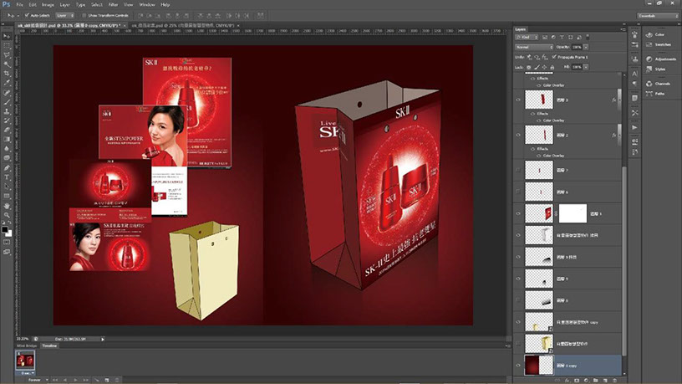
Task: Select the first timeline frame thumbnail
Action: (25, 361)
